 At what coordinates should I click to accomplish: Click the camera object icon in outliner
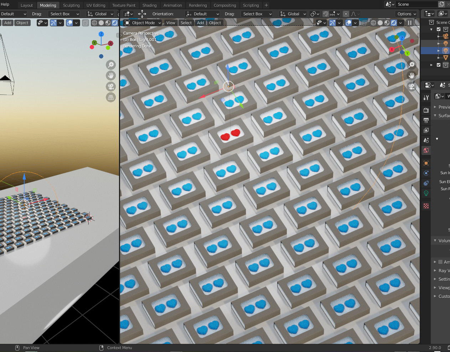[445, 36]
